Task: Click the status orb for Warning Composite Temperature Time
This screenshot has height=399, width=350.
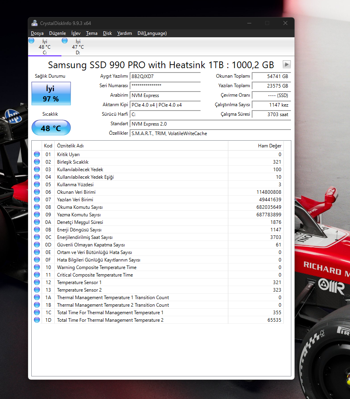Action: pyautogui.click(x=37, y=267)
